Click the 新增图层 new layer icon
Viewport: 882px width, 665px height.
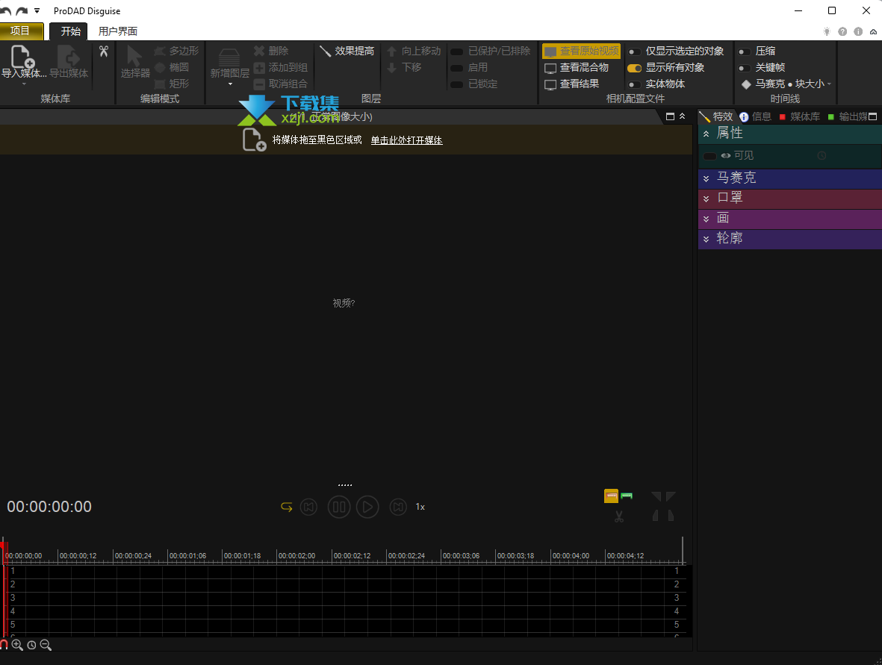click(x=229, y=57)
